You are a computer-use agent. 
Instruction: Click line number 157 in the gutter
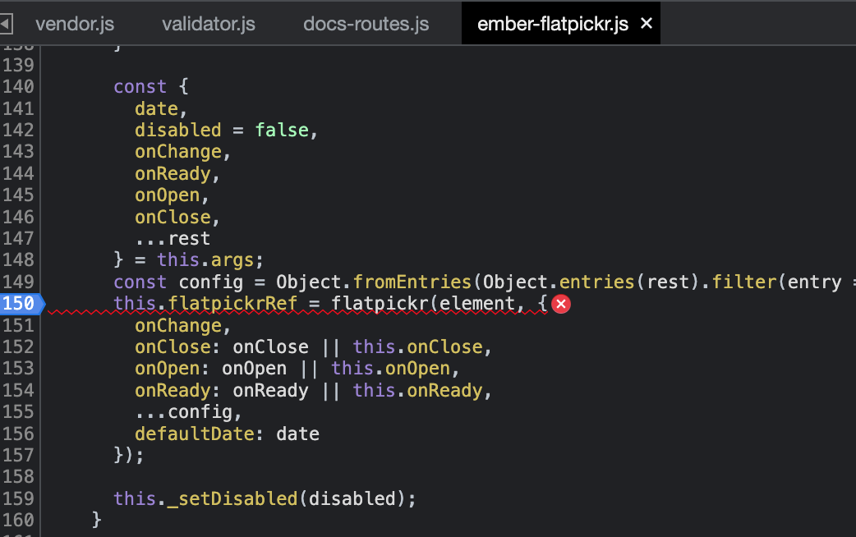point(18,455)
